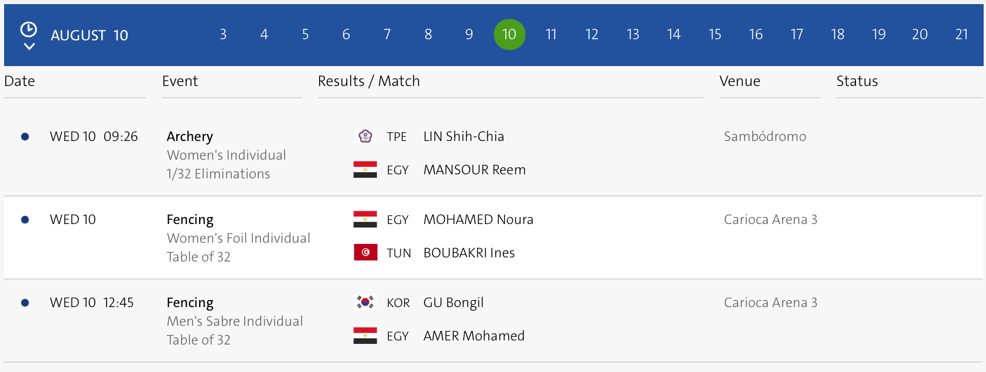Screen dimensions: 986x372
Task: Click Chinese Taipei flag icon
Action: (x=365, y=136)
